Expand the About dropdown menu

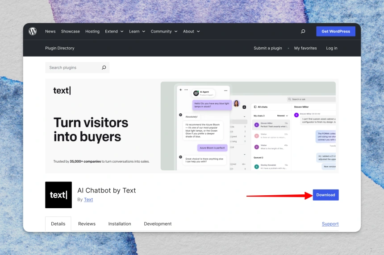191,31
